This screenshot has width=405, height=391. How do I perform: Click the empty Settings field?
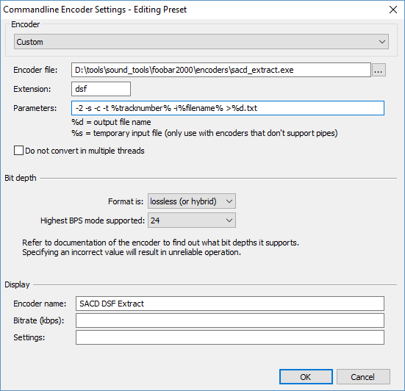(230, 337)
